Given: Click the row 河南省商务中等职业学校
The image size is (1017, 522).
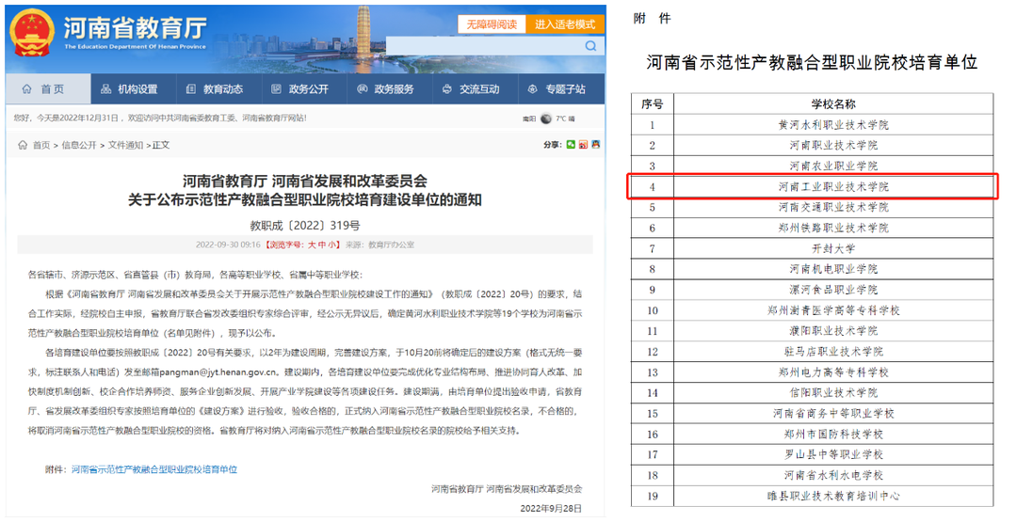Looking at the screenshot, I should click(x=812, y=413).
